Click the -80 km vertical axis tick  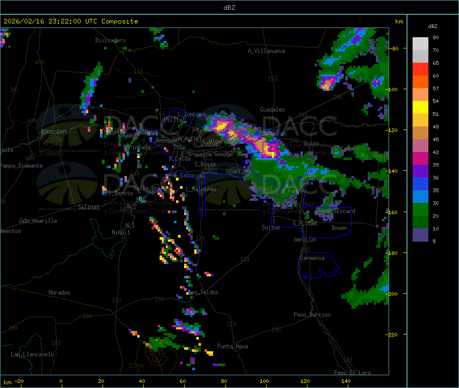(393, 49)
